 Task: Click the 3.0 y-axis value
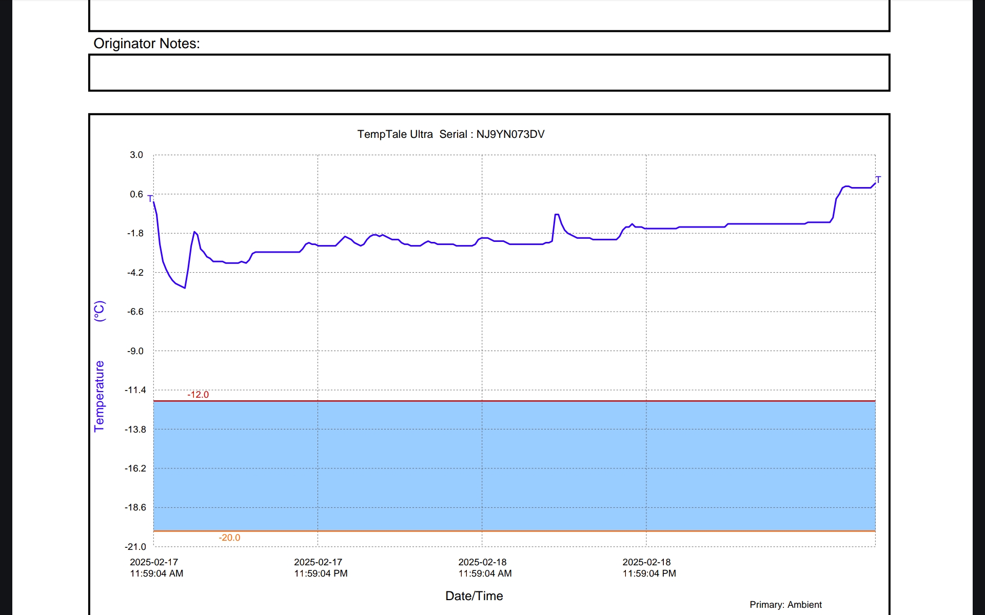point(136,155)
